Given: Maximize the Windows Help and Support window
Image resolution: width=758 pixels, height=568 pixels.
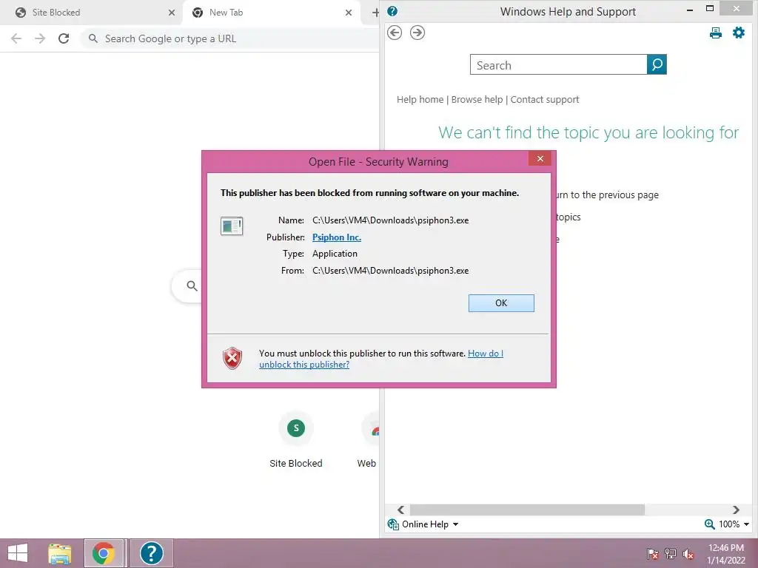Looking at the screenshot, I should click(710, 9).
